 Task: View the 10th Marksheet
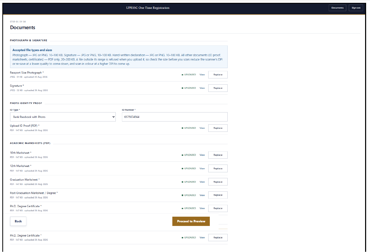(x=202, y=155)
